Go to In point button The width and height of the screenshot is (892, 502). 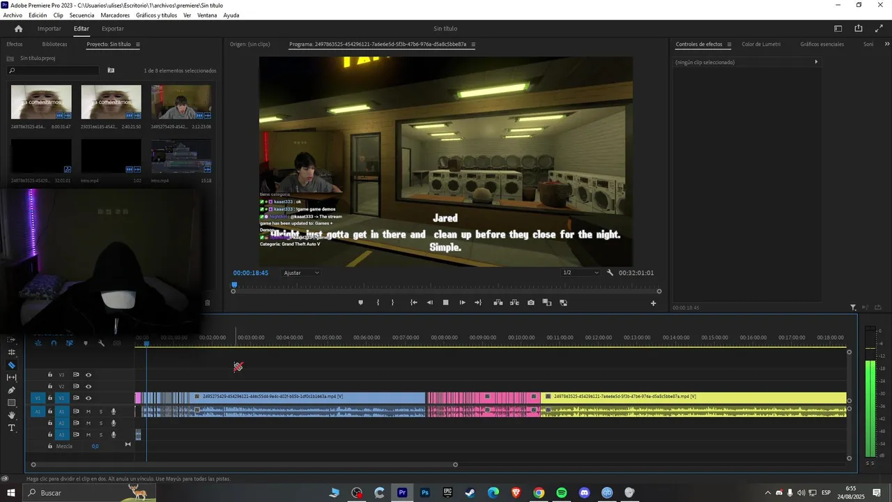(414, 303)
